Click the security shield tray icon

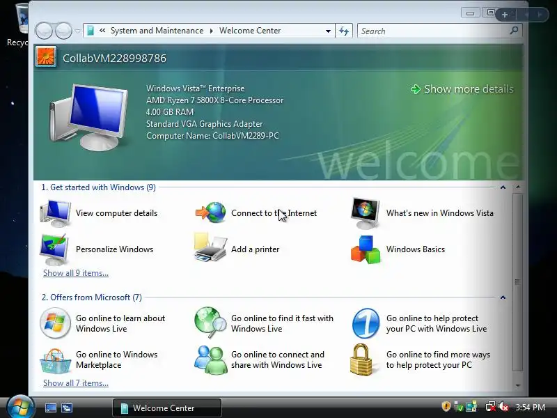(x=446, y=406)
